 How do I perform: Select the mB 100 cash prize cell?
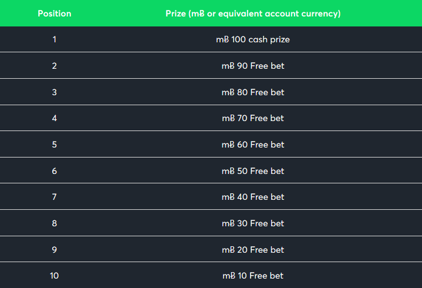coord(253,39)
